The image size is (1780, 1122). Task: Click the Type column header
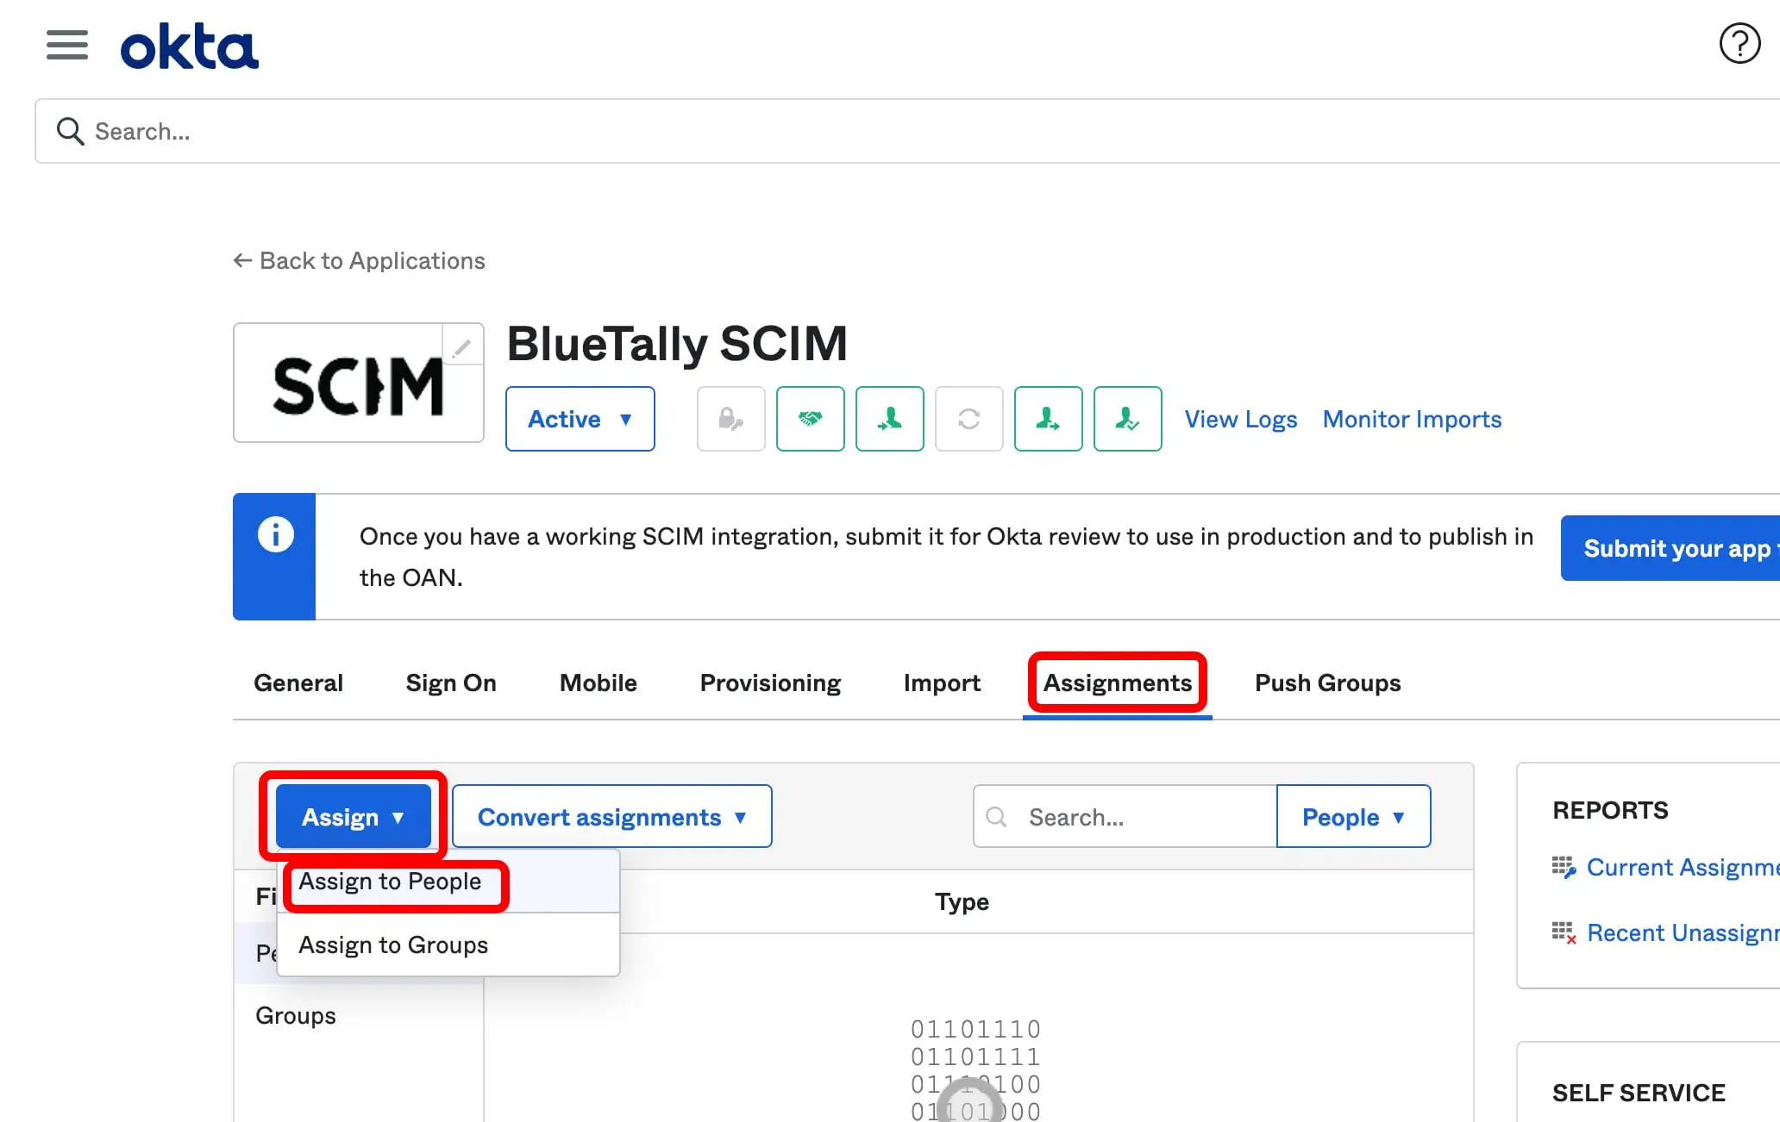(962, 901)
